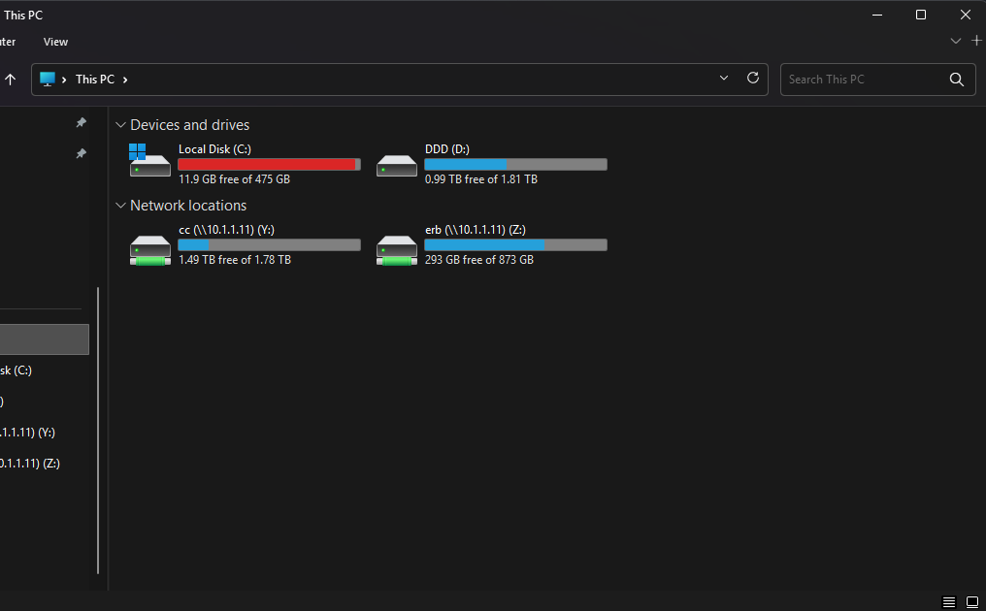Image resolution: width=986 pixels, height=611 pixels.
Task: Click the Up arrow navigation button
Action: coord(11,80)
